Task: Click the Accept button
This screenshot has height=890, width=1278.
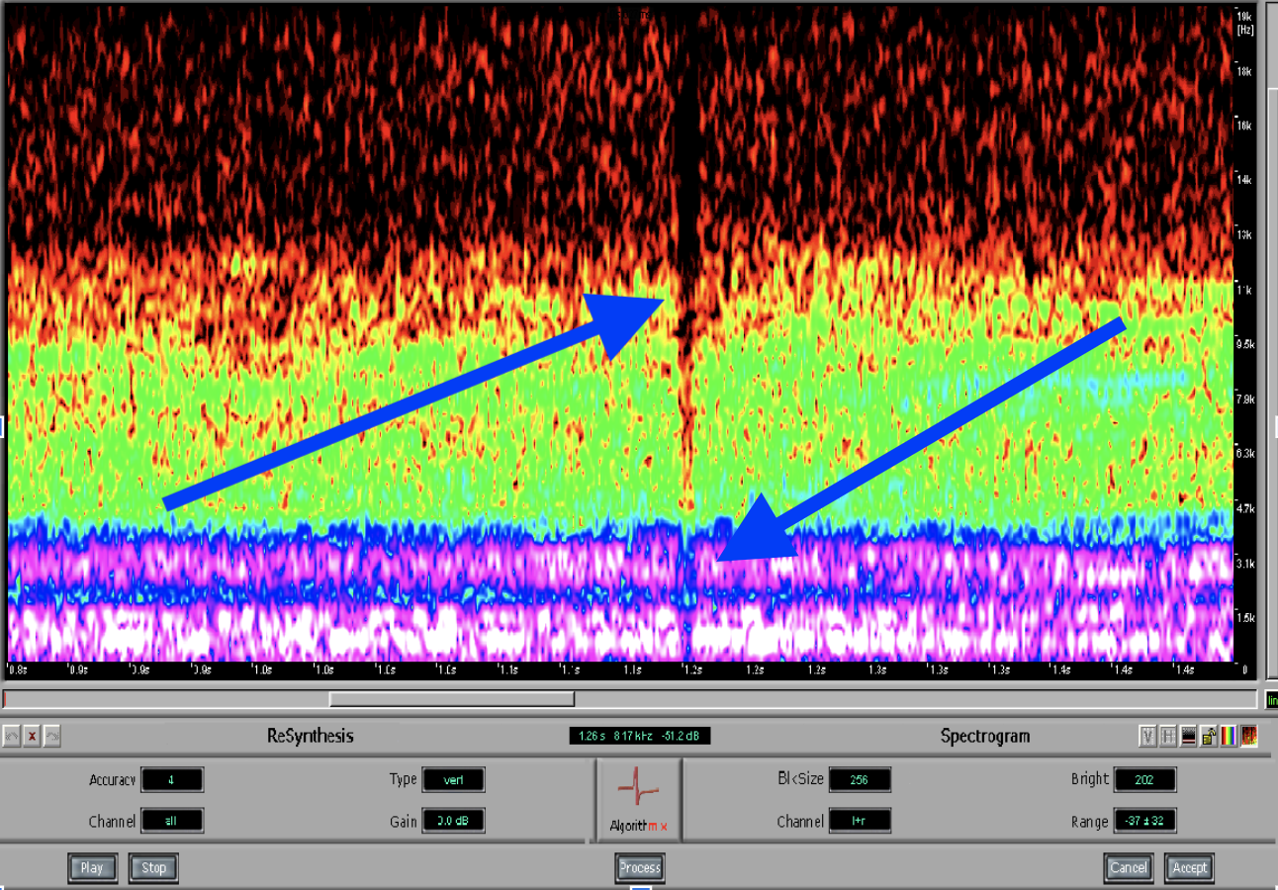Action: (x=1189, y=868)
